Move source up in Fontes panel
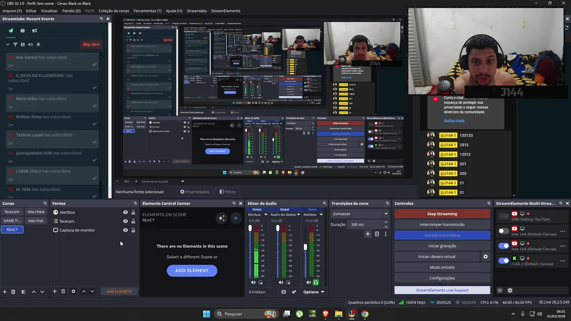The height and width of the screenshot is (321, 571). point(83,292)
